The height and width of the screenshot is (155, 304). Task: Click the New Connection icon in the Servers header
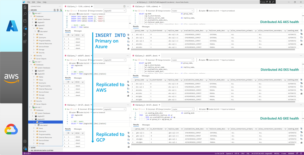55,10
